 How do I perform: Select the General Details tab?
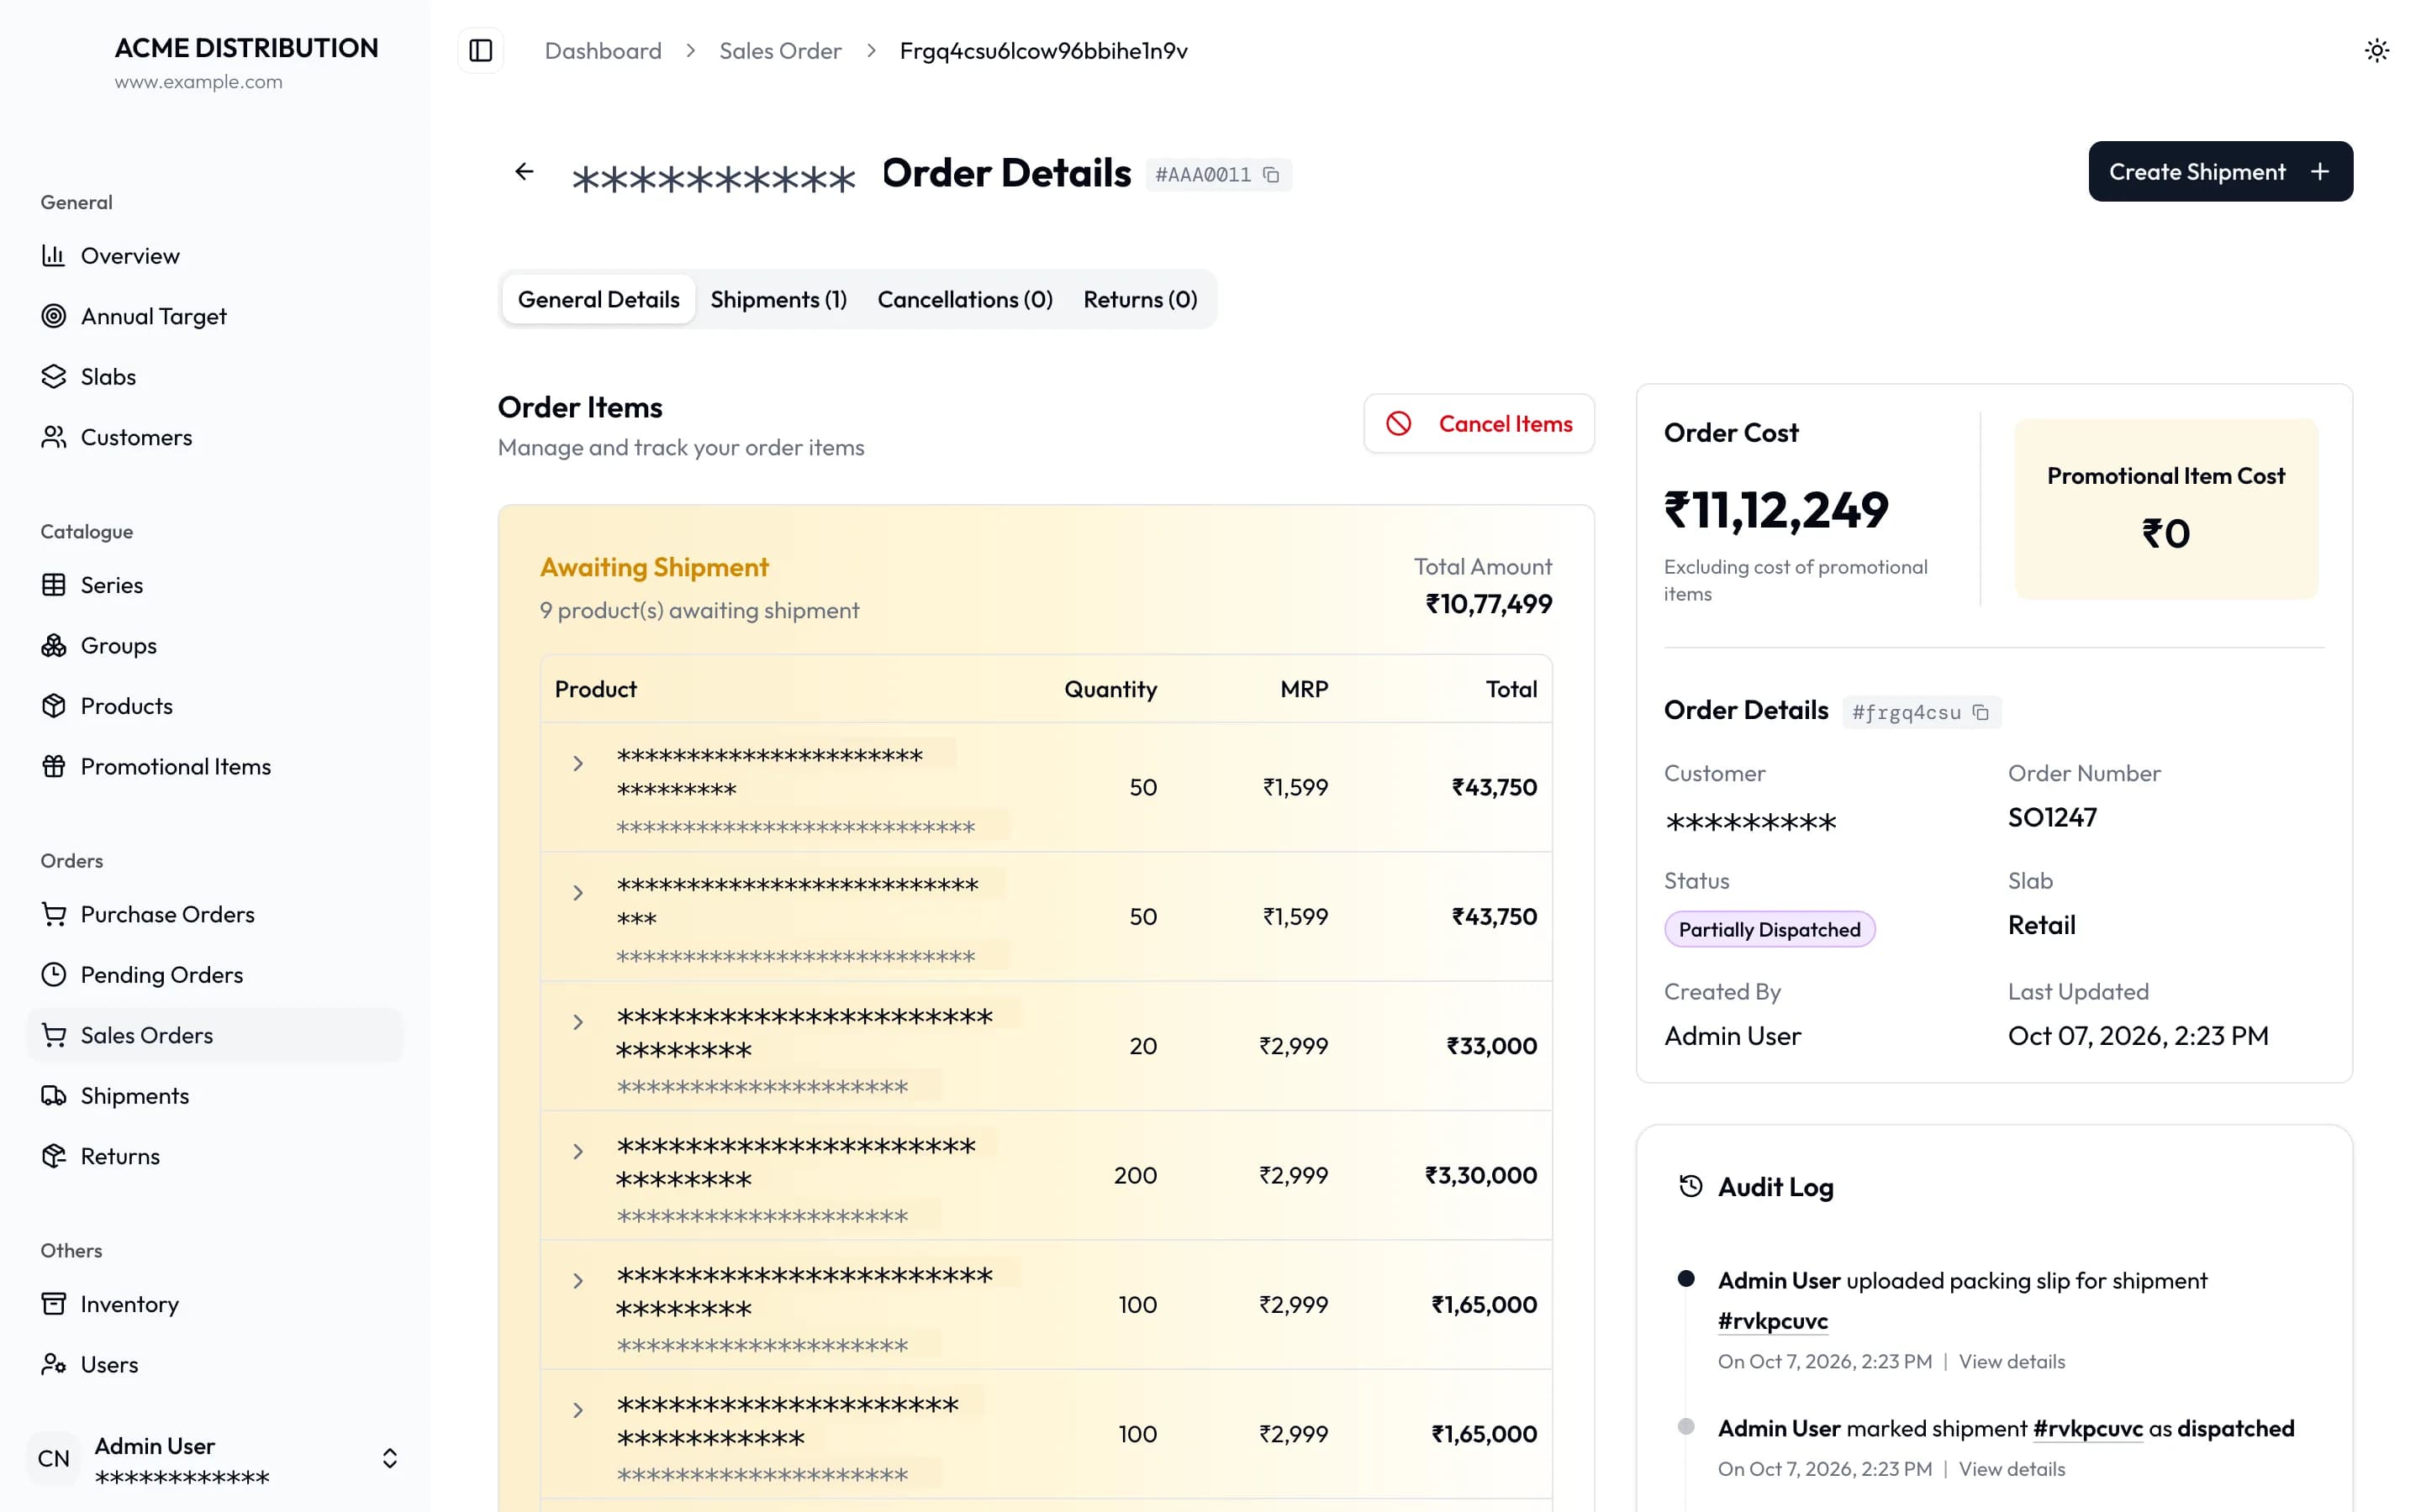coord(599,299)
